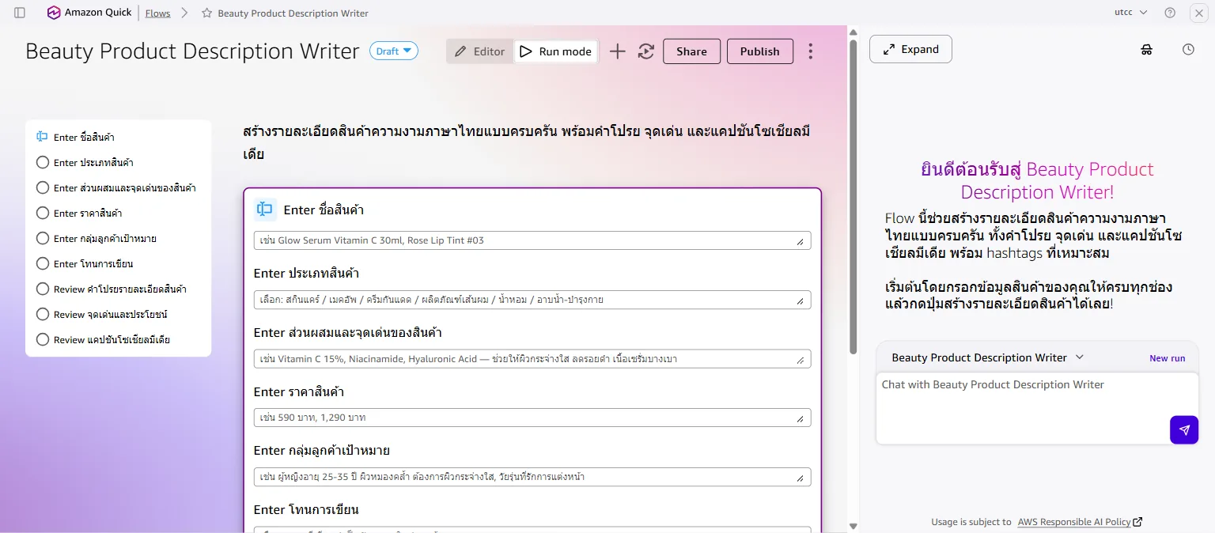Click the ราคาสินค้า input field

click(532, 418)
